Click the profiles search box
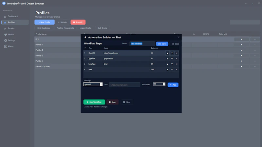 click(x=245, y=22)
